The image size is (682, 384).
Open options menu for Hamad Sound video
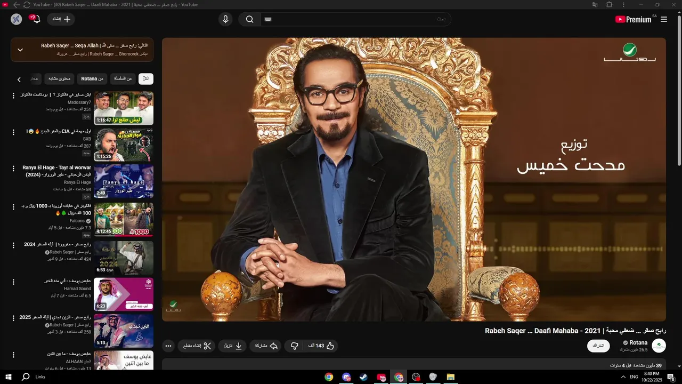(x=14, y=282)
